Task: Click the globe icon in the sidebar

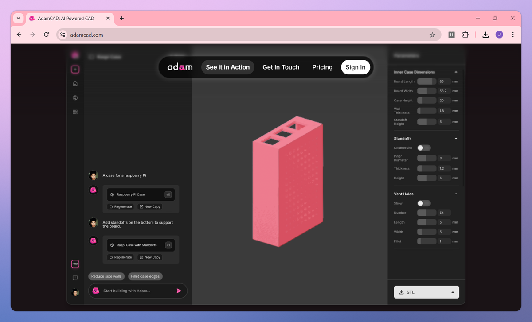Action: [x=75, y=97]
